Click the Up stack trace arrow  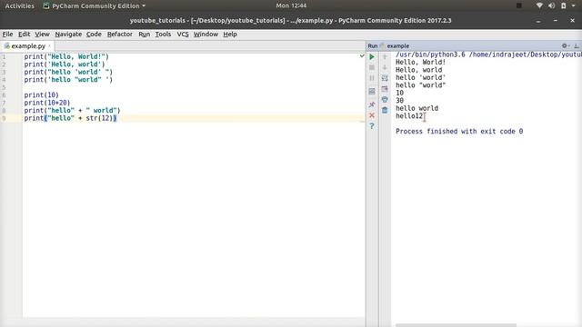pos(385,56)
